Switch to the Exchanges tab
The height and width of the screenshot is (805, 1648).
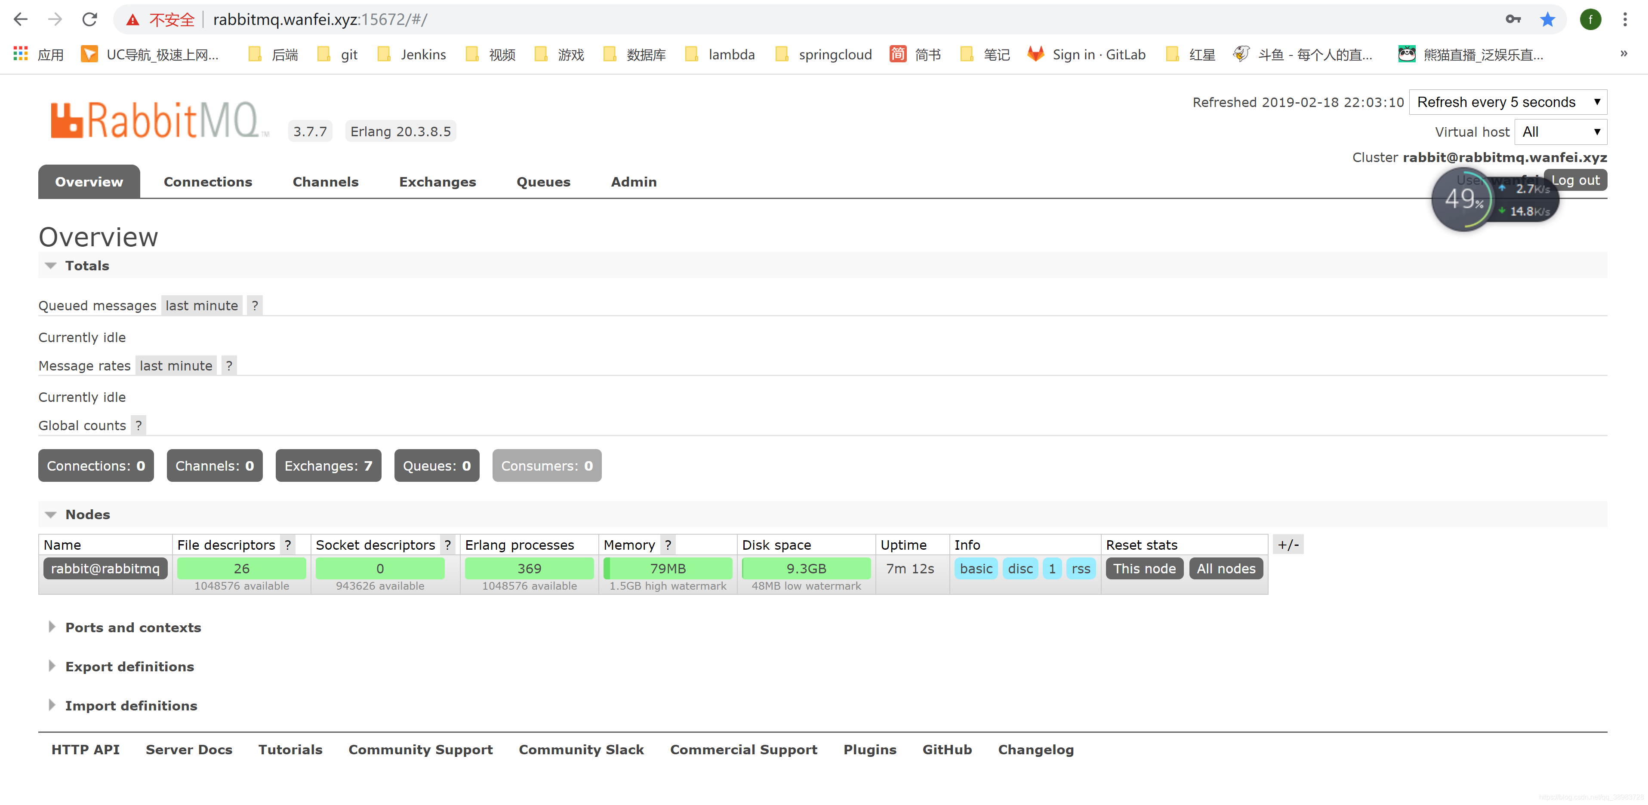(x=437, y=182)
